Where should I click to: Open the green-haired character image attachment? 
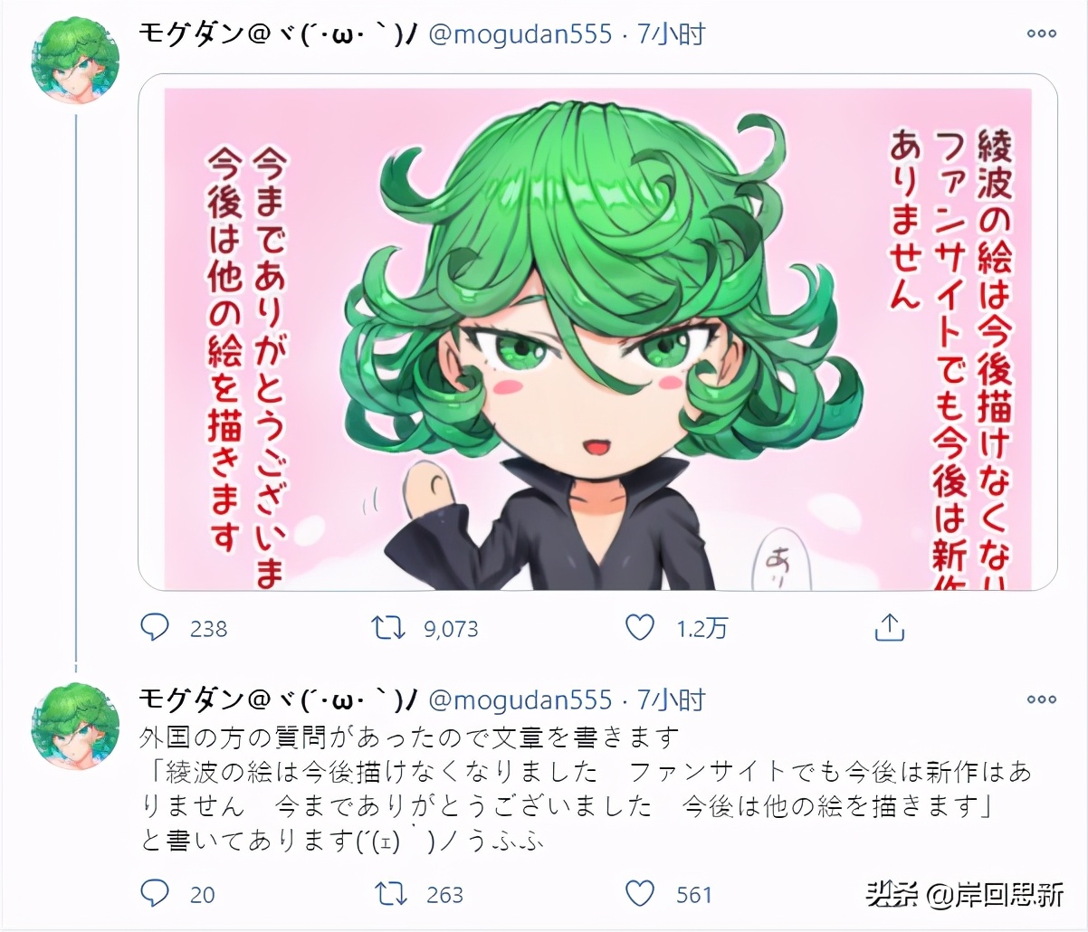tap(597, 332)
